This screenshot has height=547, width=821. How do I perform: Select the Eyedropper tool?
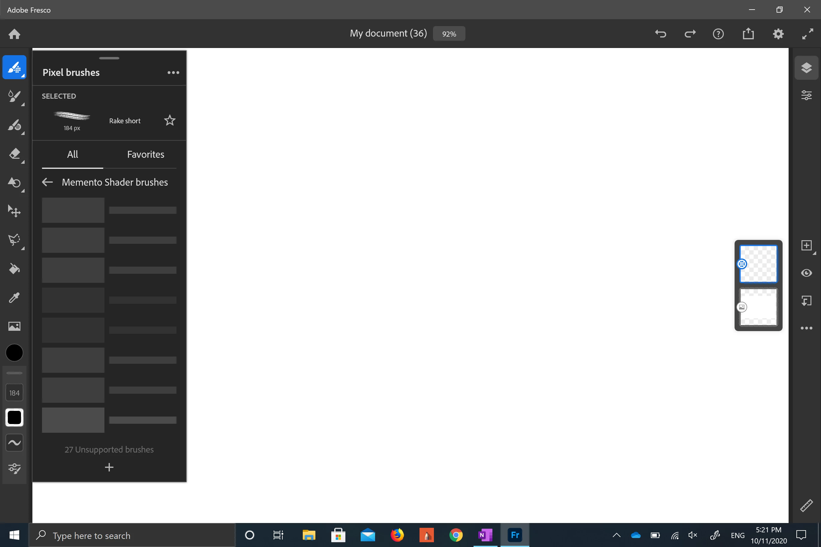click(14, 297)
